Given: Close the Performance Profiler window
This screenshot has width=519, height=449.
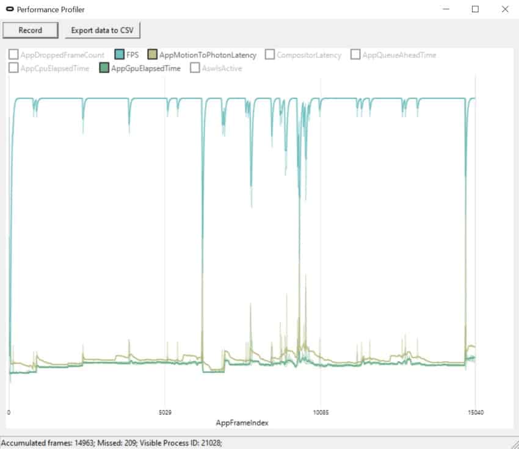Looking at the screenshot, I should pos(505,9).
